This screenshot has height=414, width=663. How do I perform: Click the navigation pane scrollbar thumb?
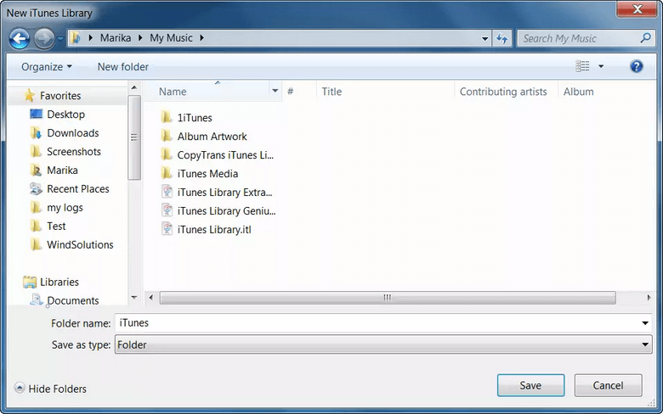click(134, 137)
